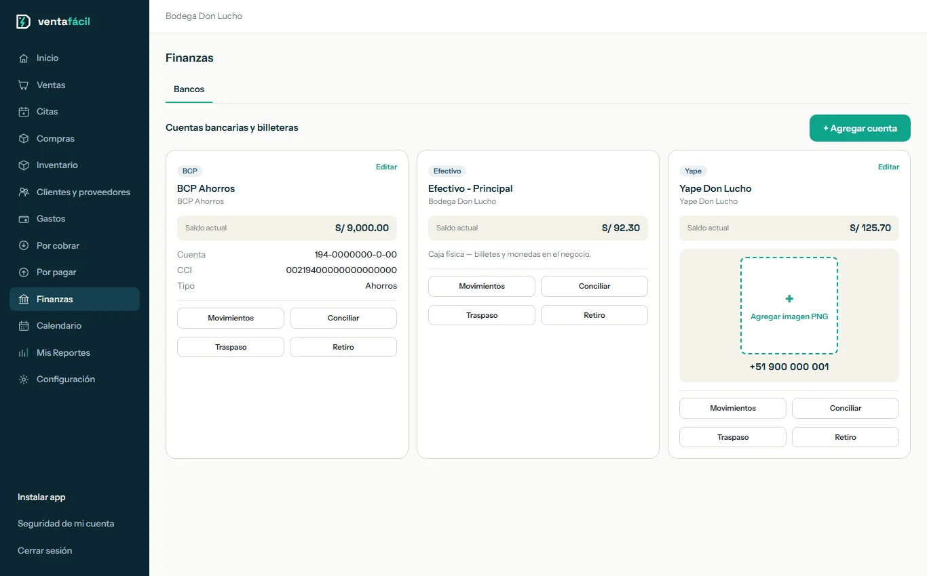The height and width of the screenshot is (576, 927).
Task: Select the CCI number 00219400000000000000
Action: click(x=341, y=270)
